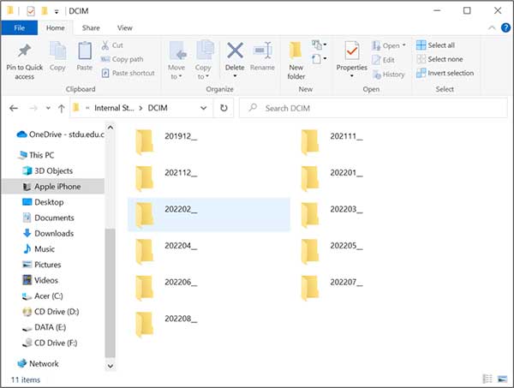Screen dimensions: 514x388
Task: Create a New folder
Action: [x=296, y=61]
